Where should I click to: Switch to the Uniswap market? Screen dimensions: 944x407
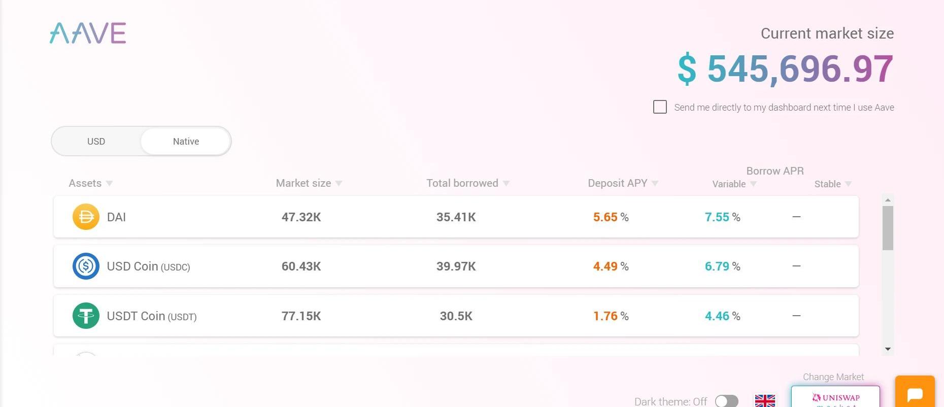[835, 397]
